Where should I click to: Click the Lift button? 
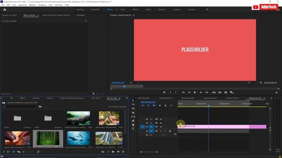214,93
